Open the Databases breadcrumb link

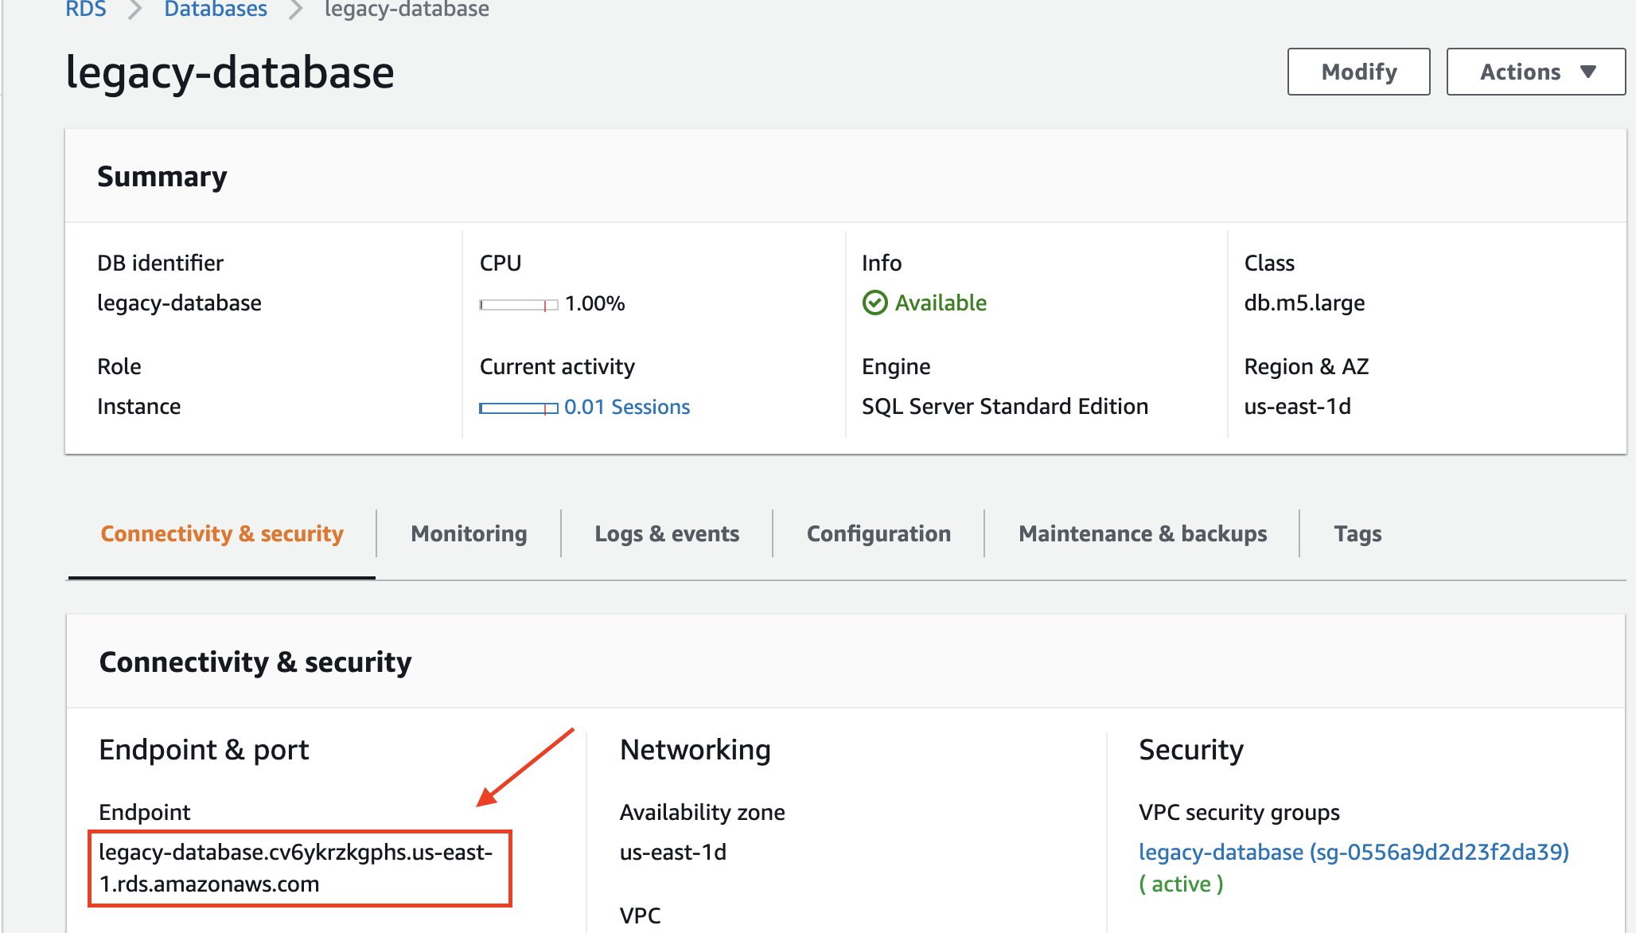[x=216, y=9]
